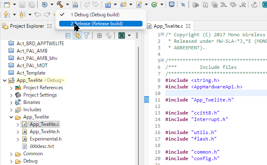Image resolution: width=267 pixels, height=165 pixels.
Task: Click the monitor console icon in toolbar
Action: tap(171, 4)
